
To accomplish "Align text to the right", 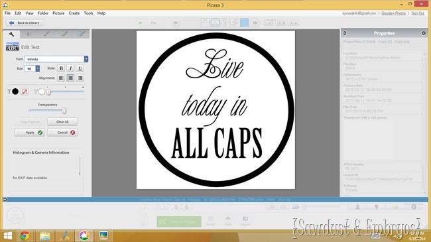I will coord(80,78).
